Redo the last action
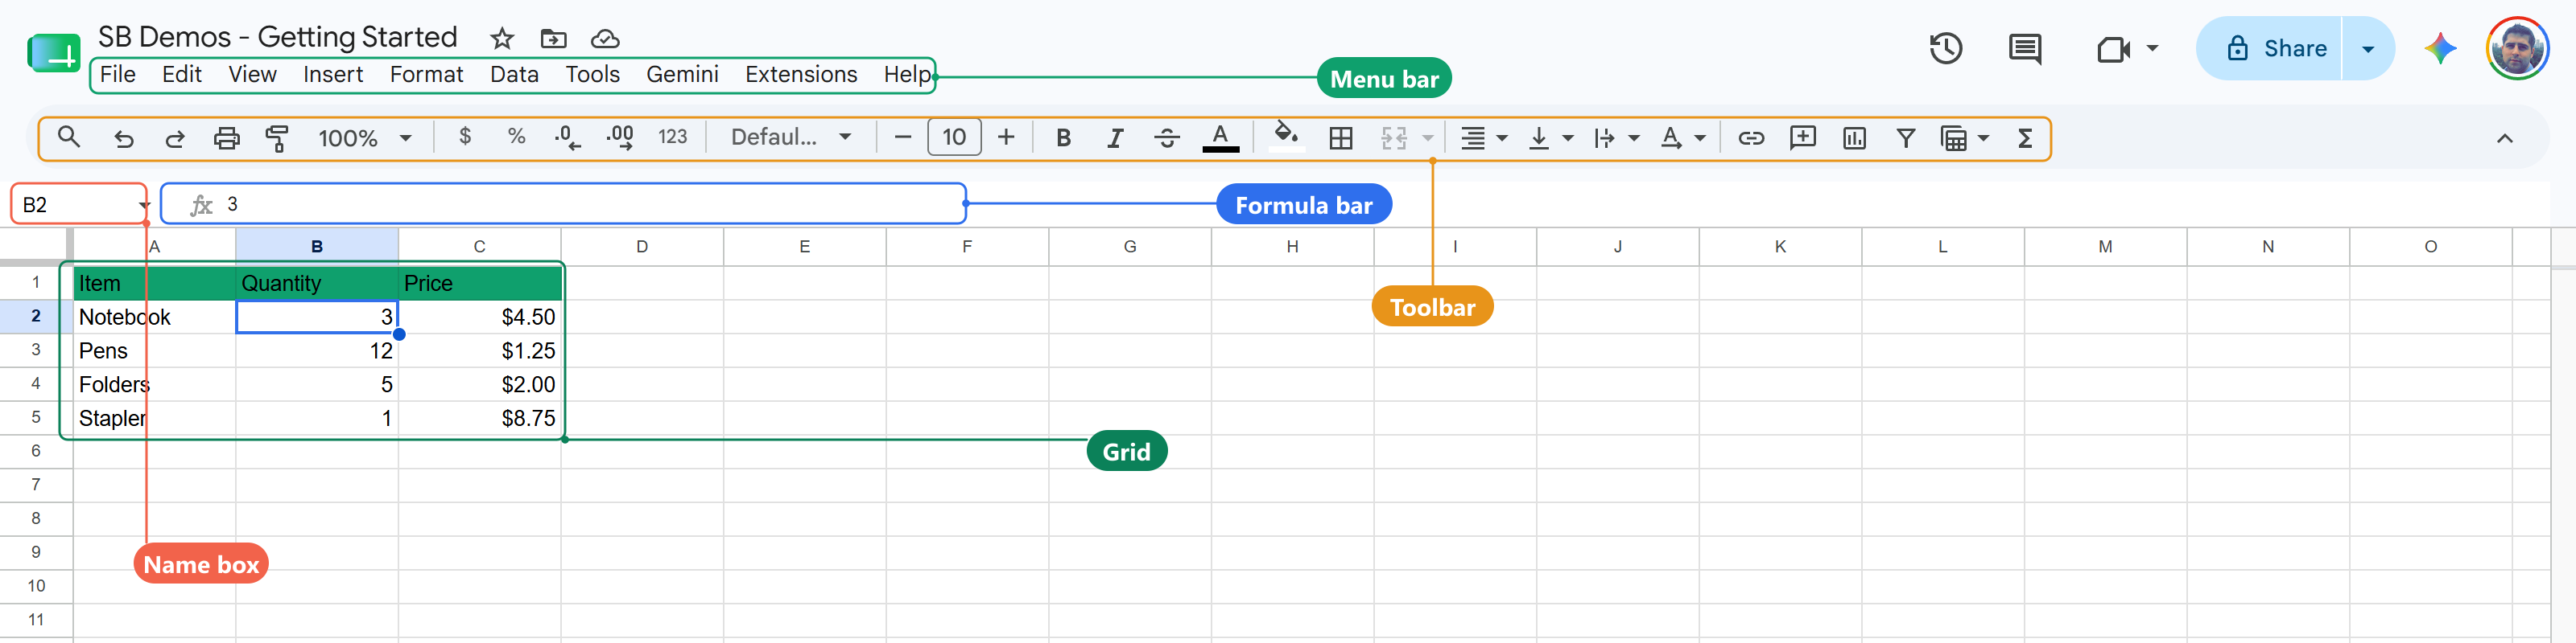The width and height of the screenshot is (2576, 643). tap(175, 137)
